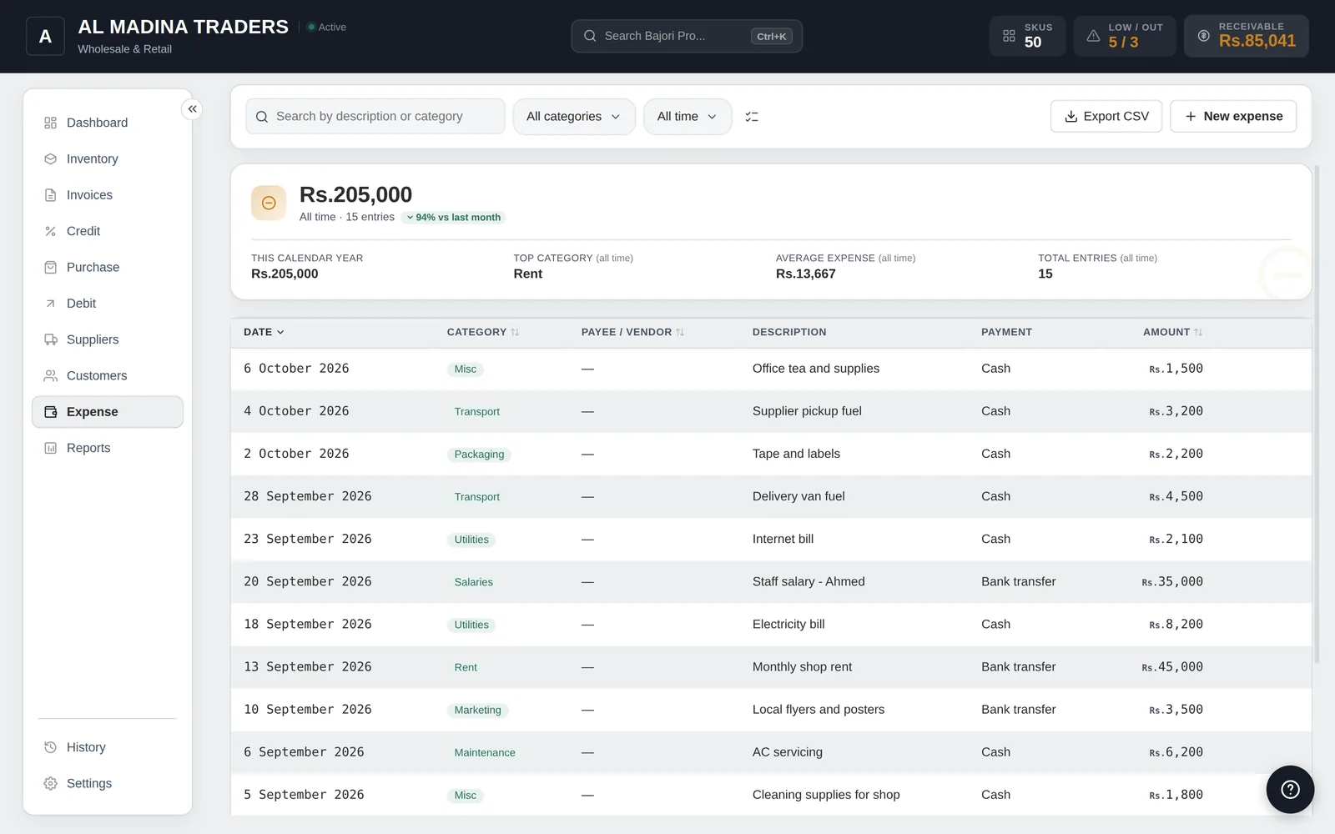The height and width of the screenshot is (834, 1335).
Task: Open the help question mark bubble
Action: (x=1290, y=789)
